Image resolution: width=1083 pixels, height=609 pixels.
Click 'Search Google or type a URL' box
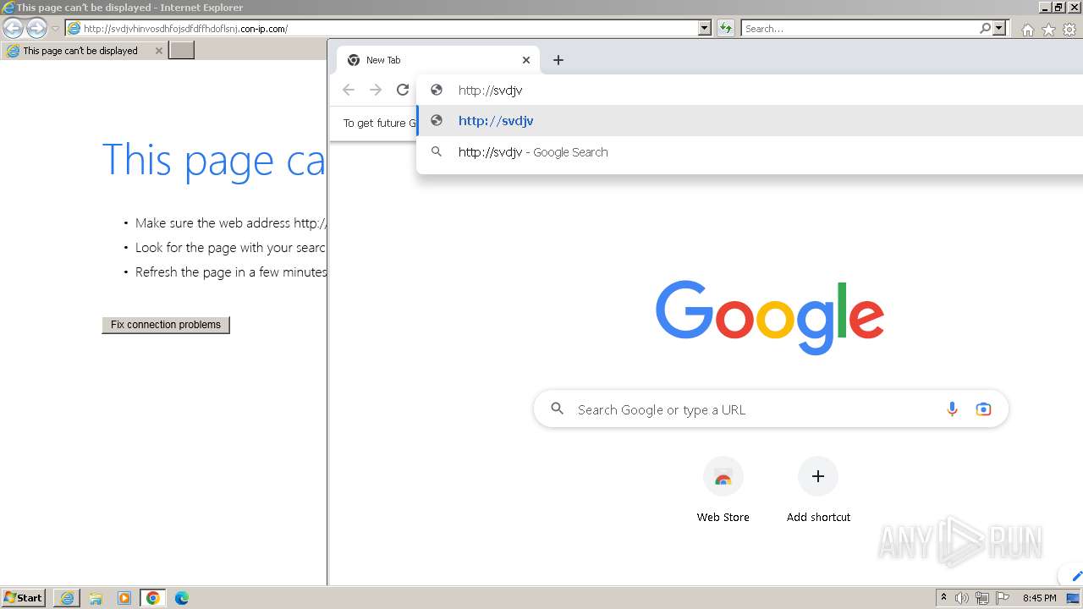pos(771,409)
